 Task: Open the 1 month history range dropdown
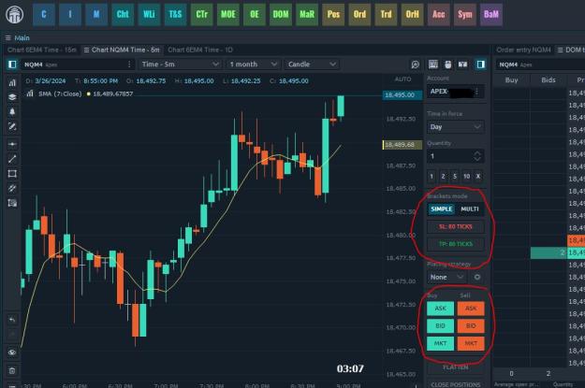point(254,65)
